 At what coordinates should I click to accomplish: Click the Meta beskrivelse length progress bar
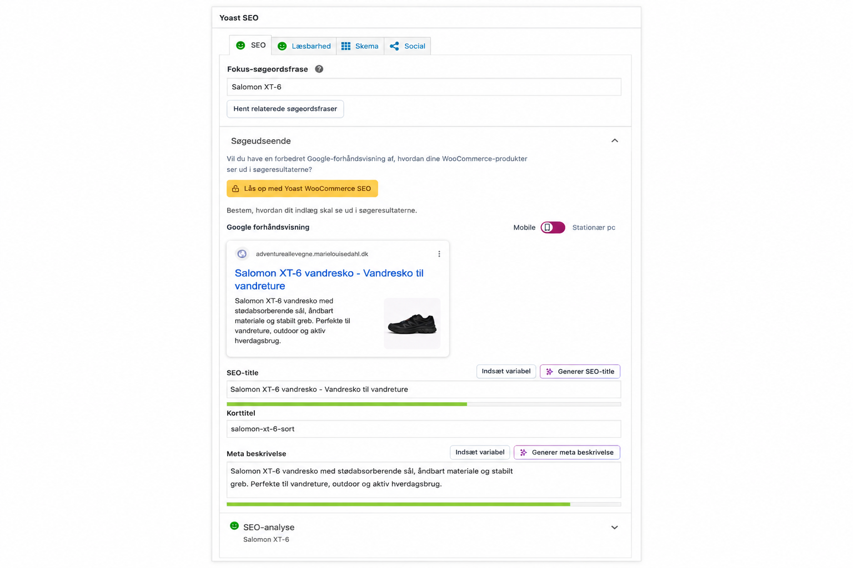tap(424, 504)
